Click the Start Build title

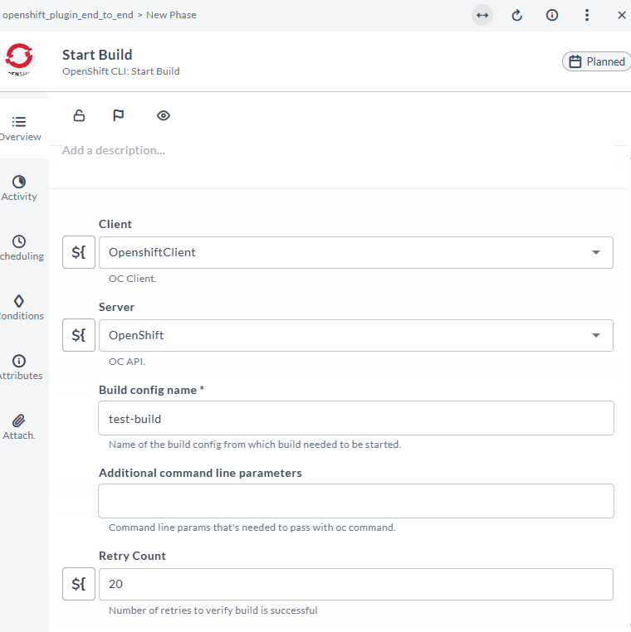coord(97,55)
